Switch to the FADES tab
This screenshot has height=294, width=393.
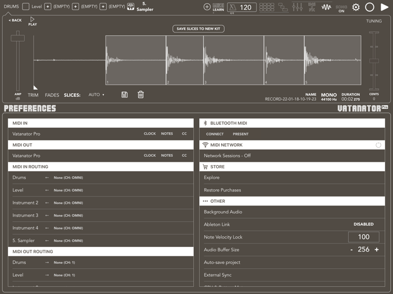52,95
